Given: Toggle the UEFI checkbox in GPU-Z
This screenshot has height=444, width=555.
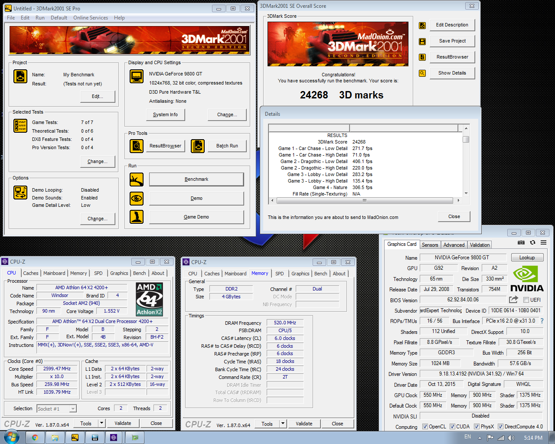Looking at the screenshot, I should [526, 300].
